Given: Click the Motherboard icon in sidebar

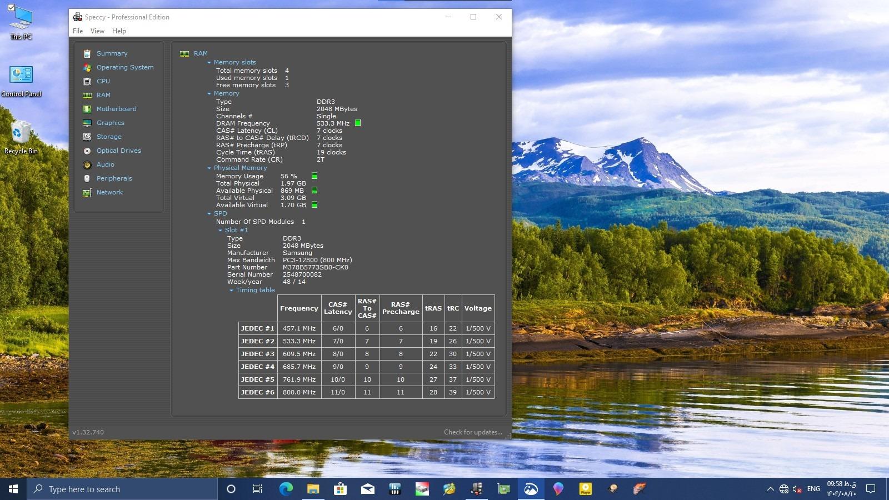Looking at the screenshot, I should [x=87, y=109].
